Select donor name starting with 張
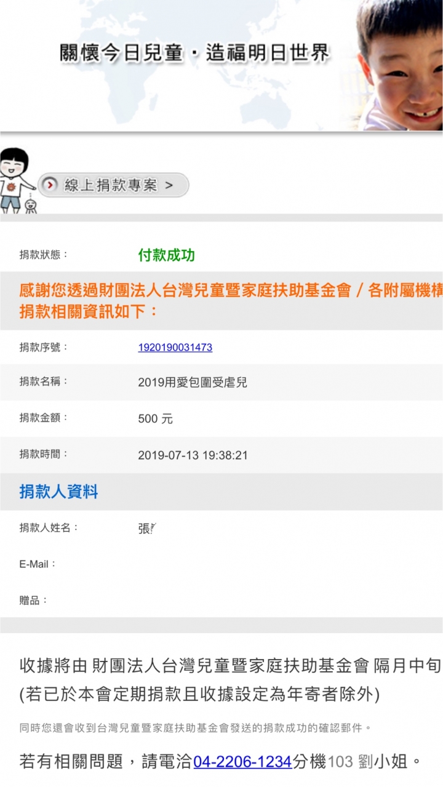 (148, 528)
